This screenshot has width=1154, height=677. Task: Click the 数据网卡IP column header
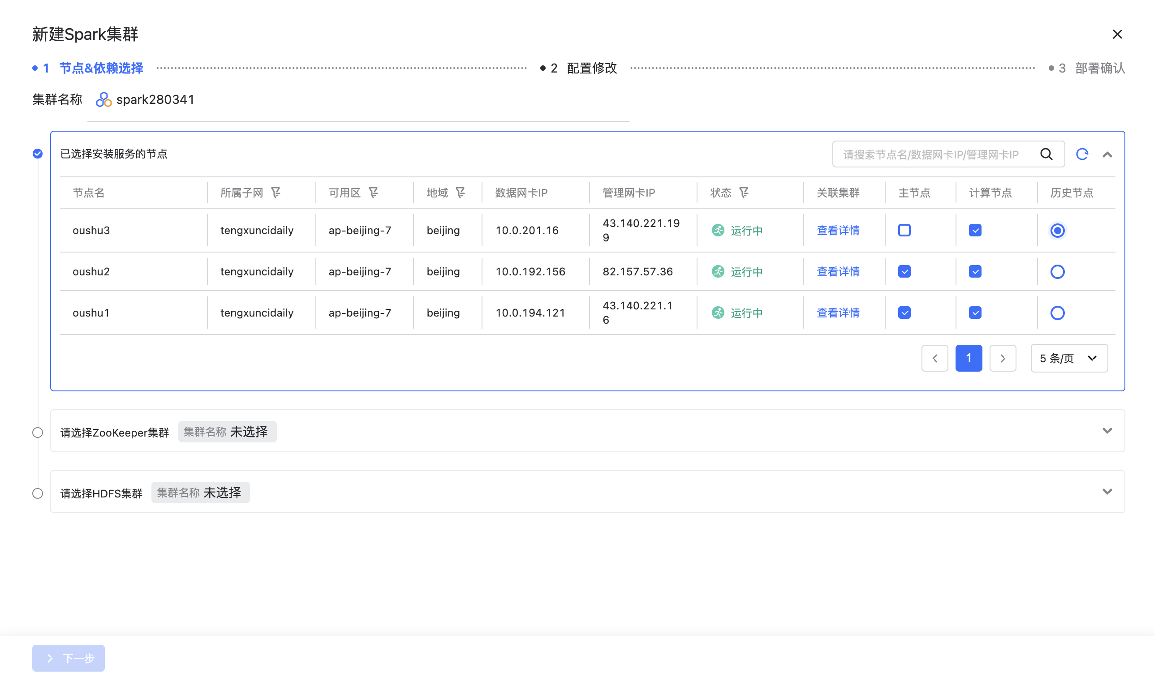tap(521, 193)
